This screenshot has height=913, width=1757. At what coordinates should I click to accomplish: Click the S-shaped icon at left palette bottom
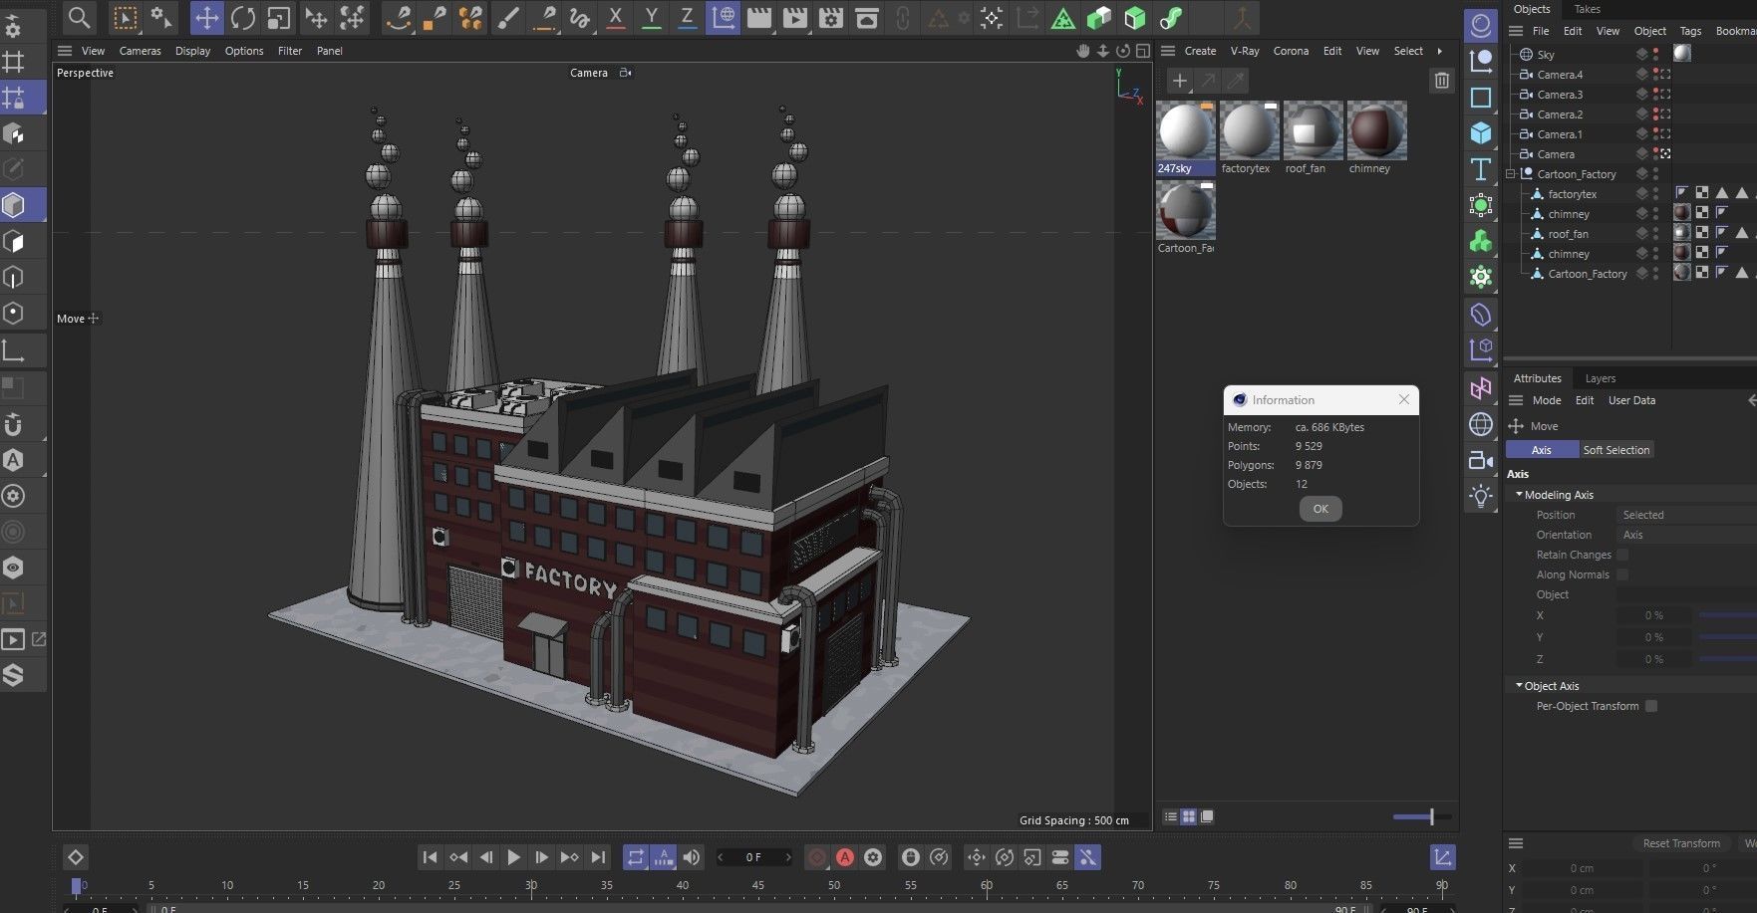tap(14, 675)
